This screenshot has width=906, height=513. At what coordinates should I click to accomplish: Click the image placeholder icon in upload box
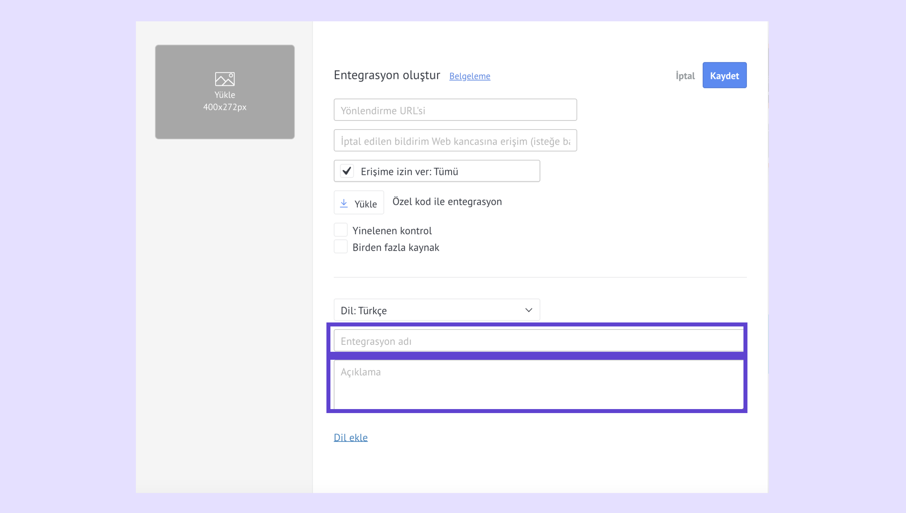[x=225, y=79]
